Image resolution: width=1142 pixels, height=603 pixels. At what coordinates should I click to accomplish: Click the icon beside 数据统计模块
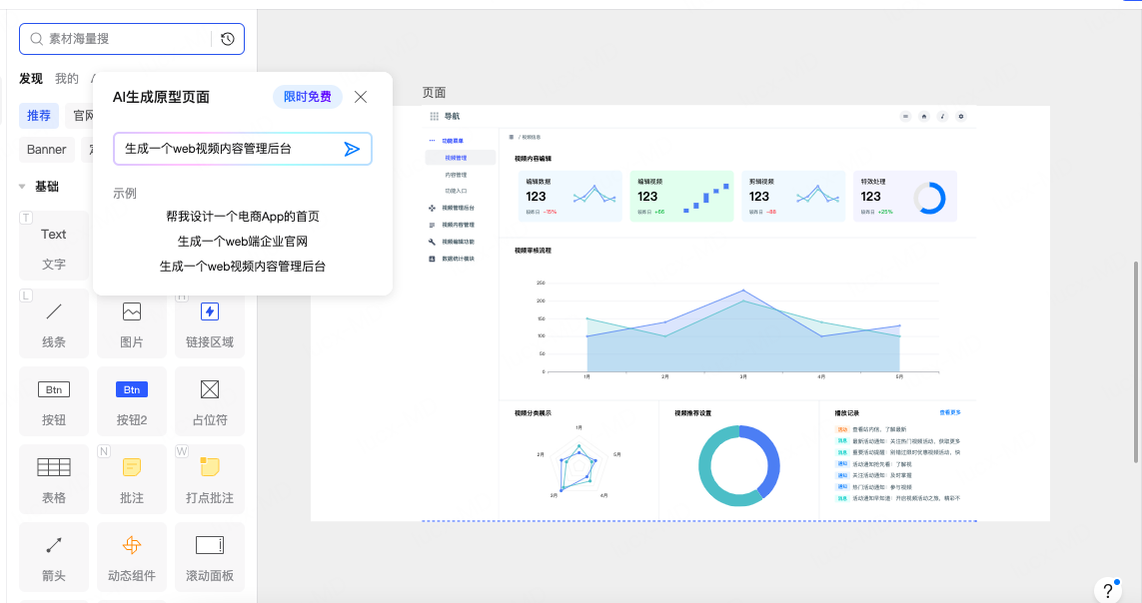pyautogui.click(x=432, y=259)
